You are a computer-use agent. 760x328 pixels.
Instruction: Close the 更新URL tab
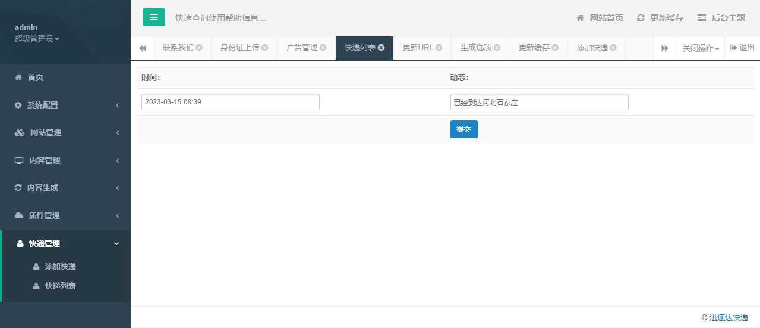(x=439, y=47)
